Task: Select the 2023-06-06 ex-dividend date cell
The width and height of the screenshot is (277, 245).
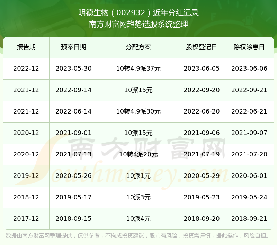Action: pos(249,69)
